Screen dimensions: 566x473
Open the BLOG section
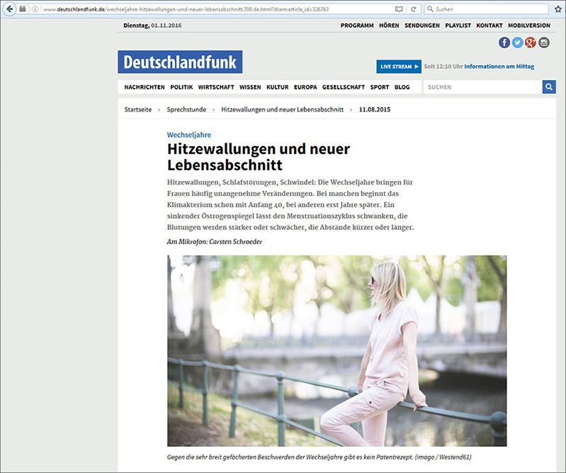click(402, 87)
